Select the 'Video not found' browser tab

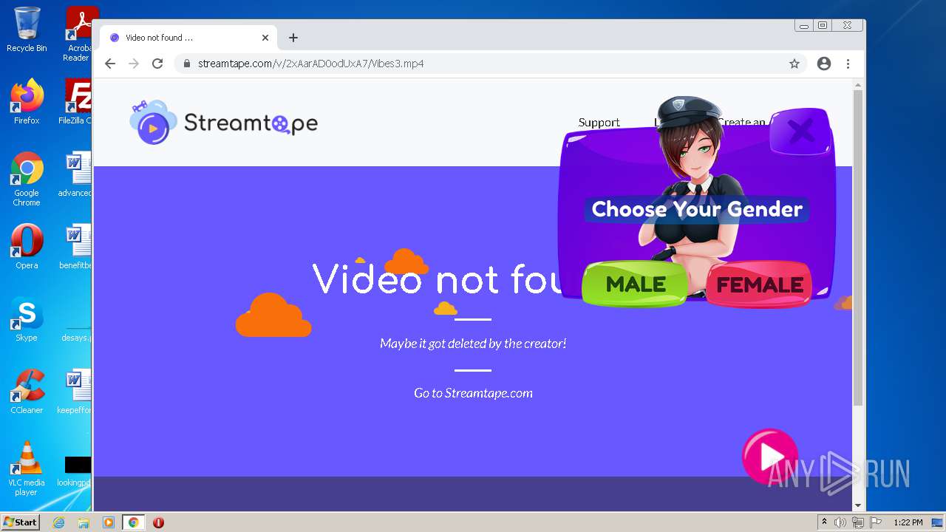click(188, 38)
